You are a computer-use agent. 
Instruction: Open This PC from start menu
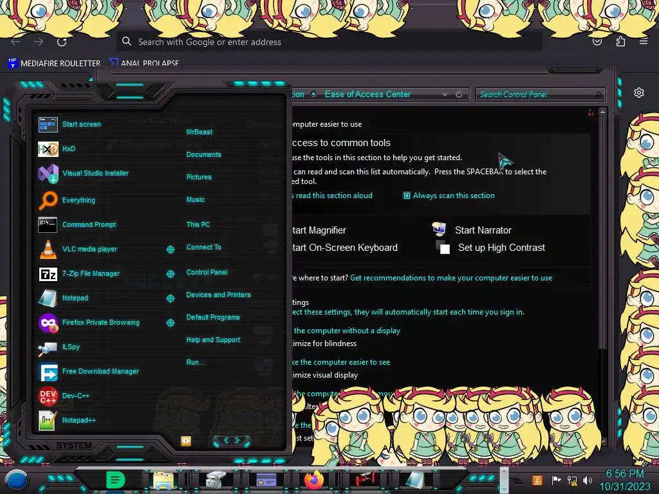coord(198,224)
